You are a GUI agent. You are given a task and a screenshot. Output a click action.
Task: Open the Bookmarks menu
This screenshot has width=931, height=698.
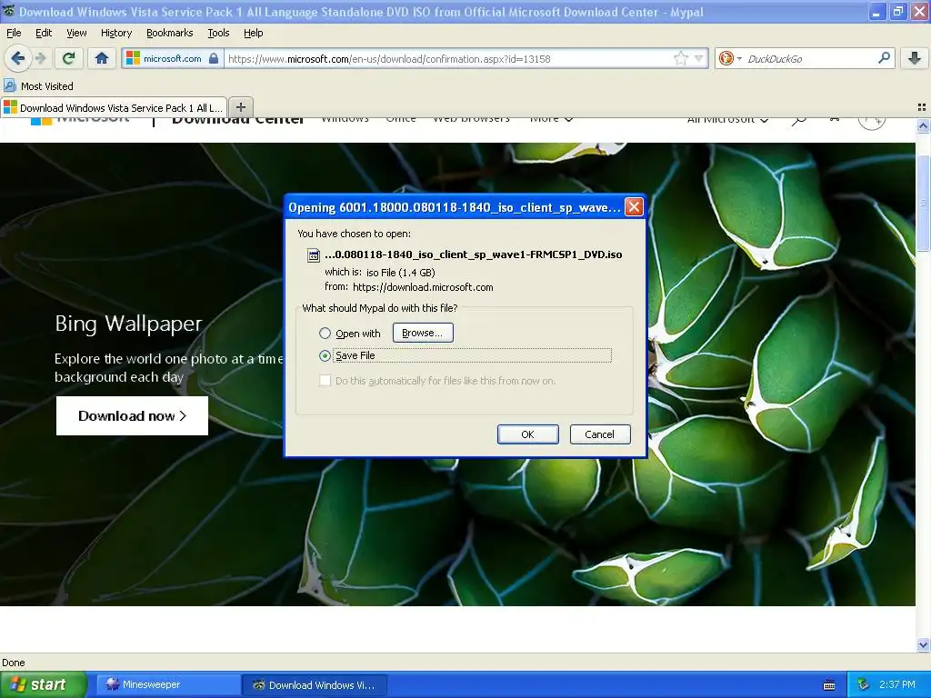pyautogui.click(x=170, y=33)
